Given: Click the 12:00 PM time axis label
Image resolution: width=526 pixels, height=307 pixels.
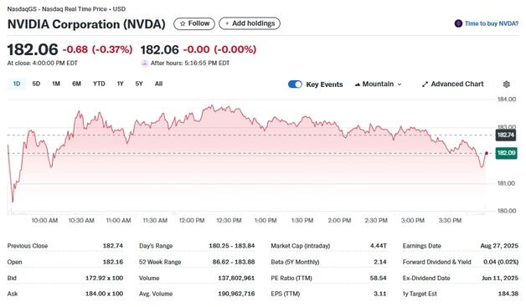Looking at the screenshot, I should [x=192, y=221].
